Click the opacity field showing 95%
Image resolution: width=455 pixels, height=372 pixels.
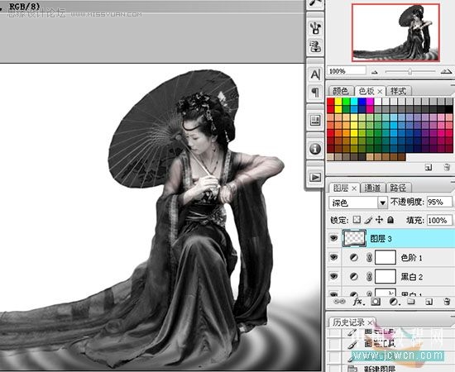click(x=439, y=202)
